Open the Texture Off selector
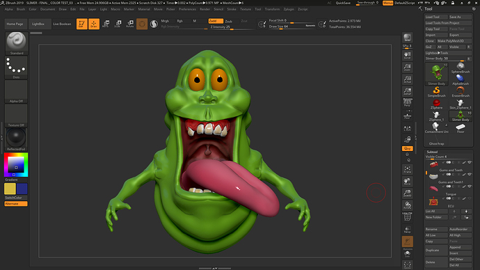 point(17,116)
